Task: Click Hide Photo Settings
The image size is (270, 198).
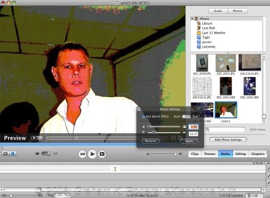Action: [x=228, y=140]
